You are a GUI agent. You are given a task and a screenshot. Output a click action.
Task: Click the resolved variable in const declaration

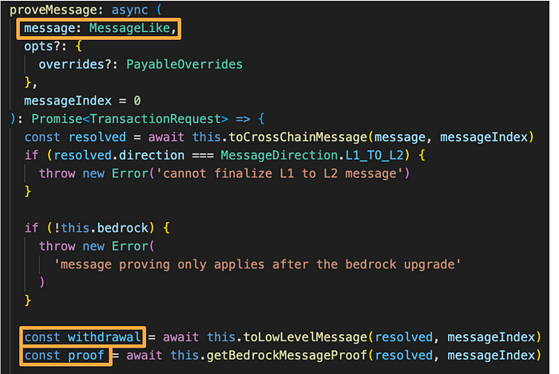tap(97, 137)
